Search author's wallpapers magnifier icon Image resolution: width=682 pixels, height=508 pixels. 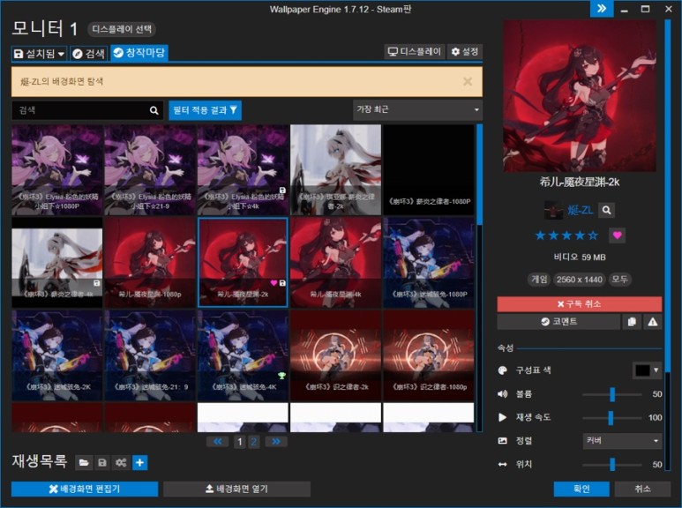coord(606,211)
